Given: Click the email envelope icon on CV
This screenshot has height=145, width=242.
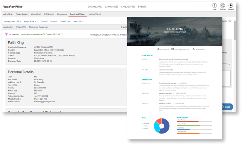Looking at the screenshot, I should click(x=172, y=49).
